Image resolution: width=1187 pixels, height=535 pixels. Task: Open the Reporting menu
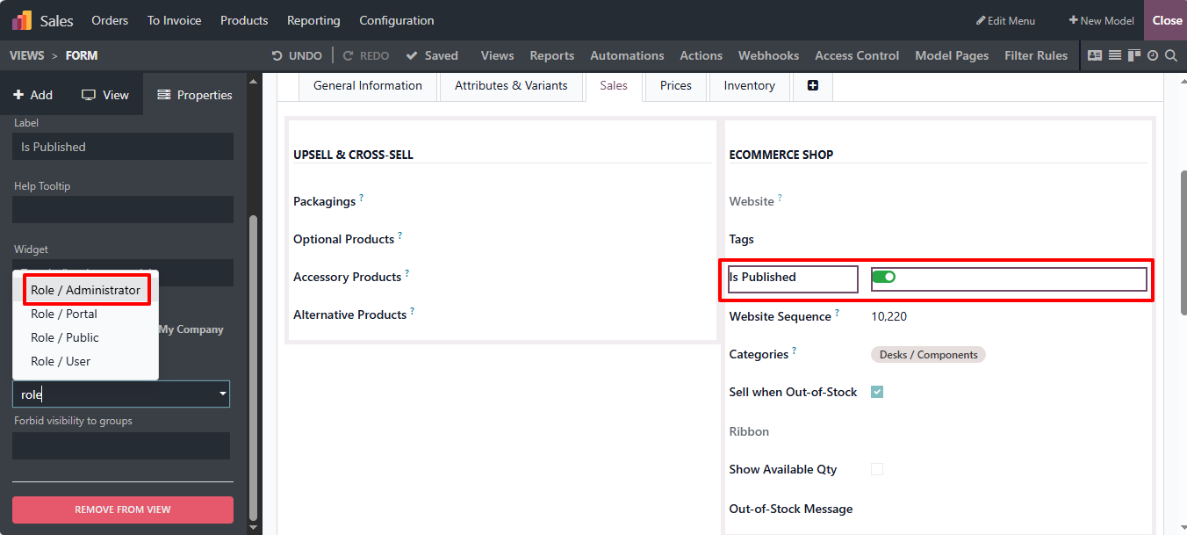coord(313,20)
